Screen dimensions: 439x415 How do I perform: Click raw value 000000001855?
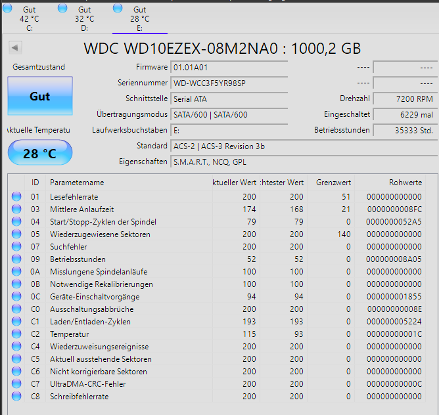[x=394, y=297]
